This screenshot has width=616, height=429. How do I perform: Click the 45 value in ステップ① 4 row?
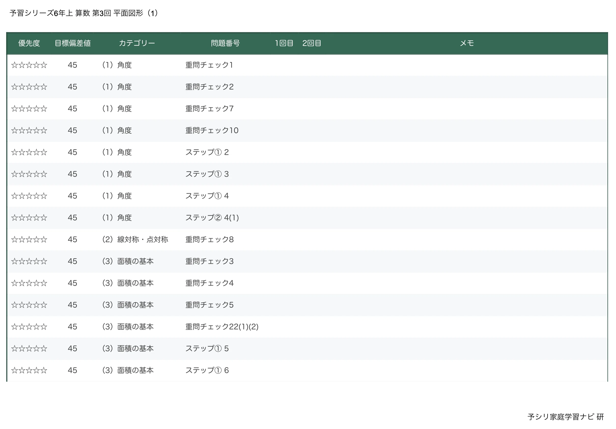[x=73, y=196]
